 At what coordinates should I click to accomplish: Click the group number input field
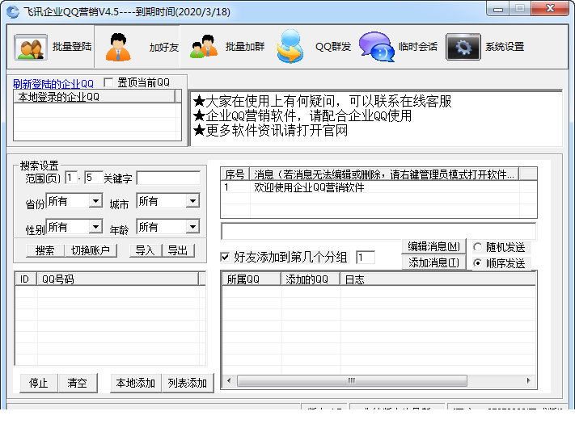[366, 257]
